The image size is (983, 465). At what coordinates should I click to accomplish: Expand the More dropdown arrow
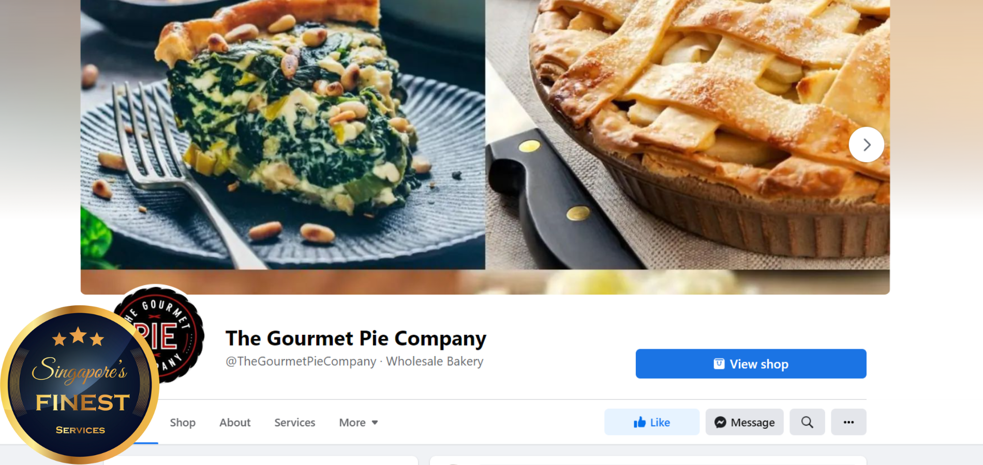coord(375,423)
